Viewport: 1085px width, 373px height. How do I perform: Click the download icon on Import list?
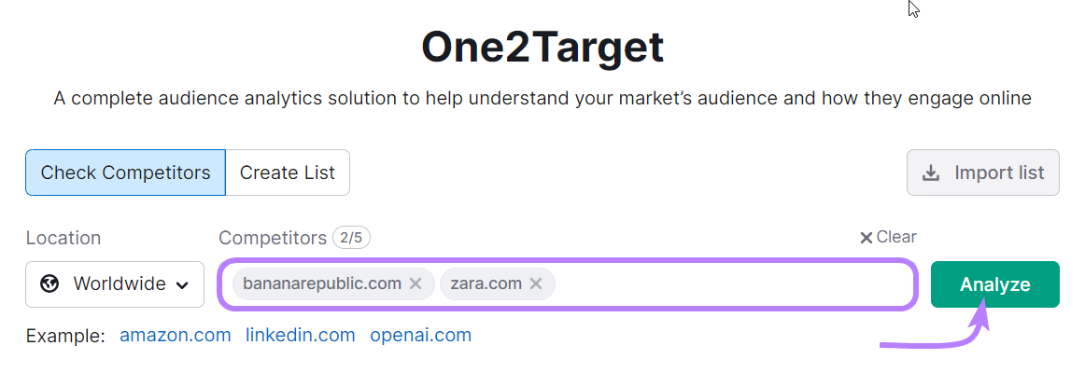coord(931,173)
